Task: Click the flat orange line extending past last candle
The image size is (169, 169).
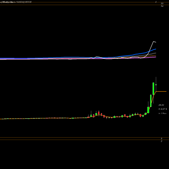Action: coord(161,92)
